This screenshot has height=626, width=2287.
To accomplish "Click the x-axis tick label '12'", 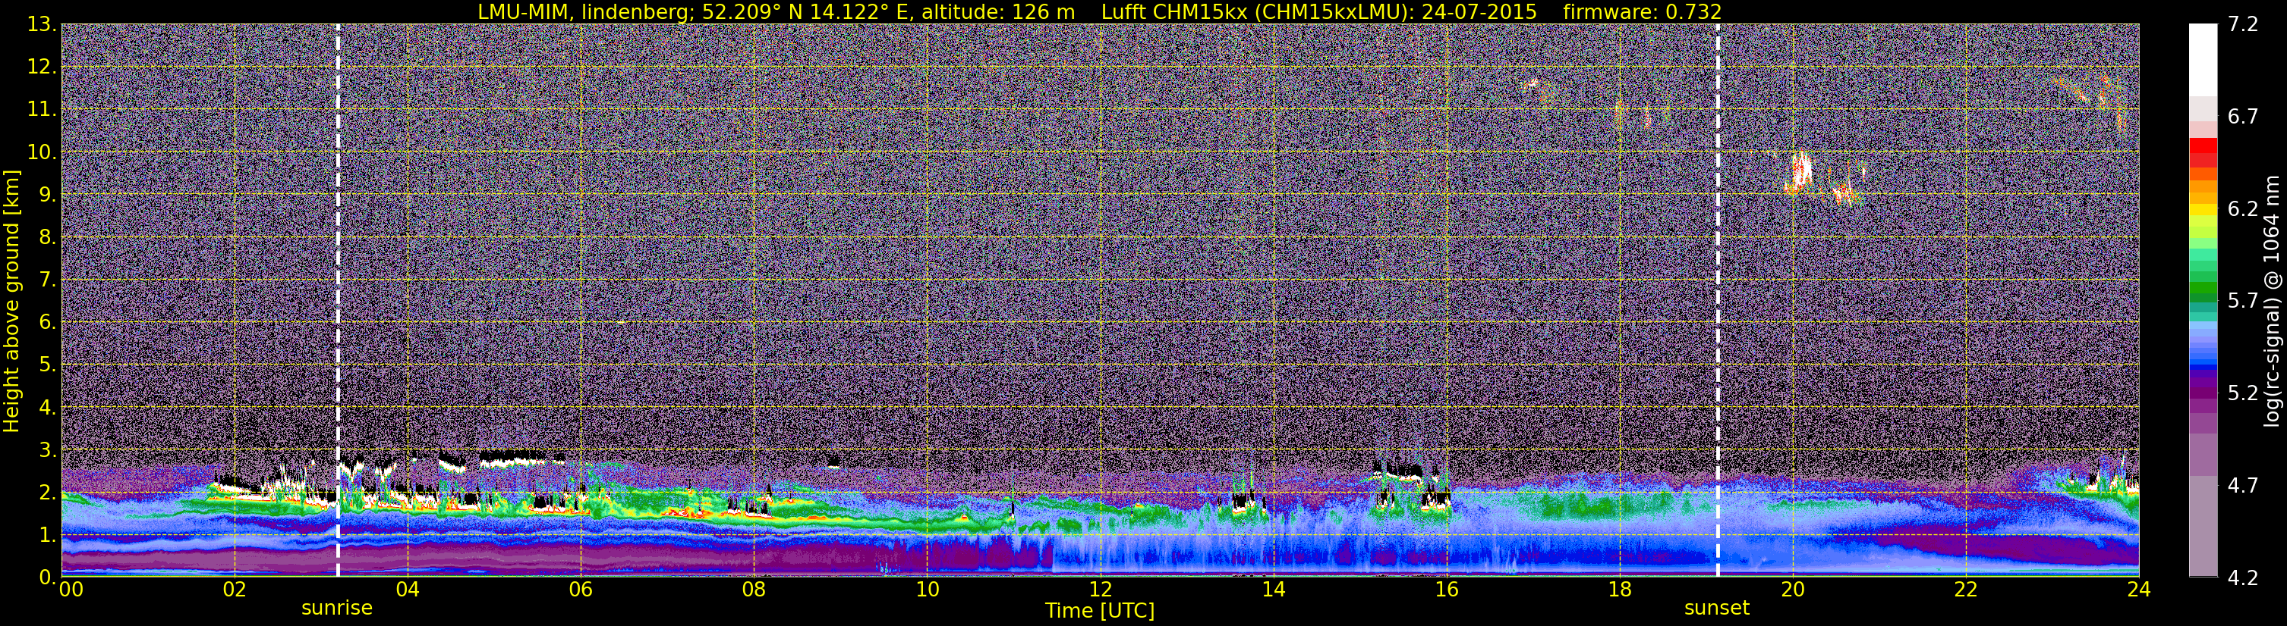I will (x=1100, y=590).
